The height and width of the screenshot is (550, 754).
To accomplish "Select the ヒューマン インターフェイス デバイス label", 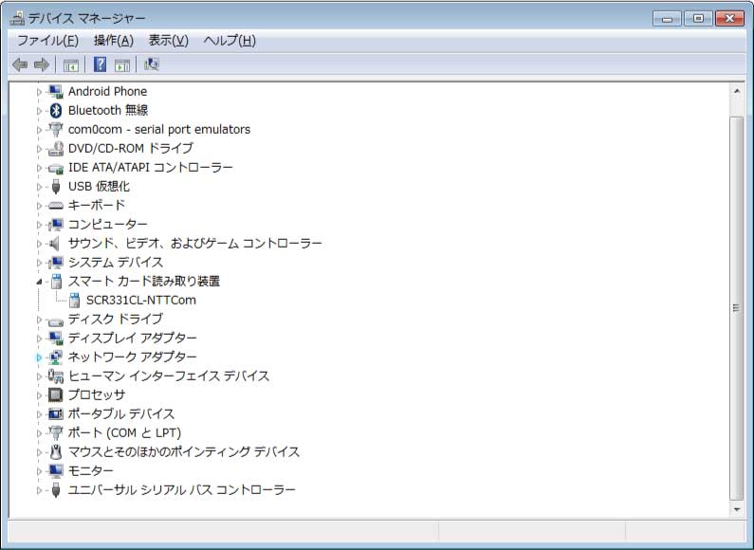I will coord(168,376).
